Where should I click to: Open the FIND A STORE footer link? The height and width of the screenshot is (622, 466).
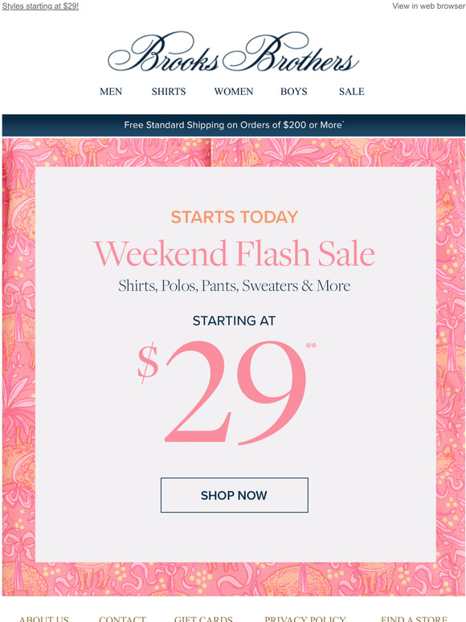(414, 619)
